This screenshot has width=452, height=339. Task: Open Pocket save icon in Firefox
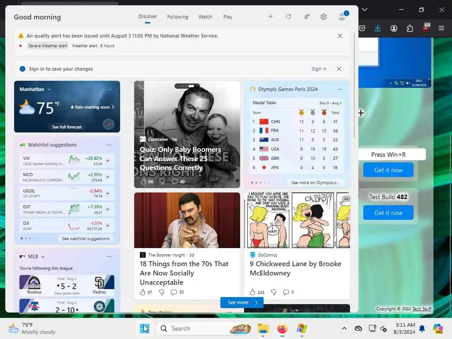(x=362, y=28)
